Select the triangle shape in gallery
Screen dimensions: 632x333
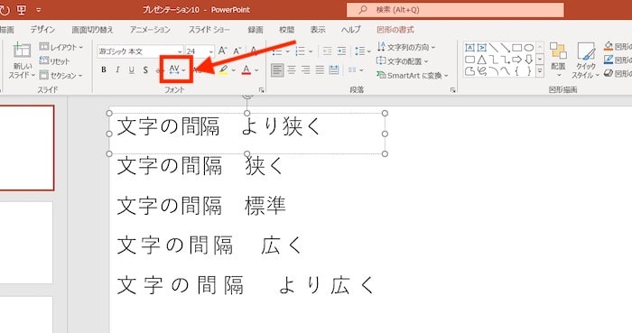point(481,60)
